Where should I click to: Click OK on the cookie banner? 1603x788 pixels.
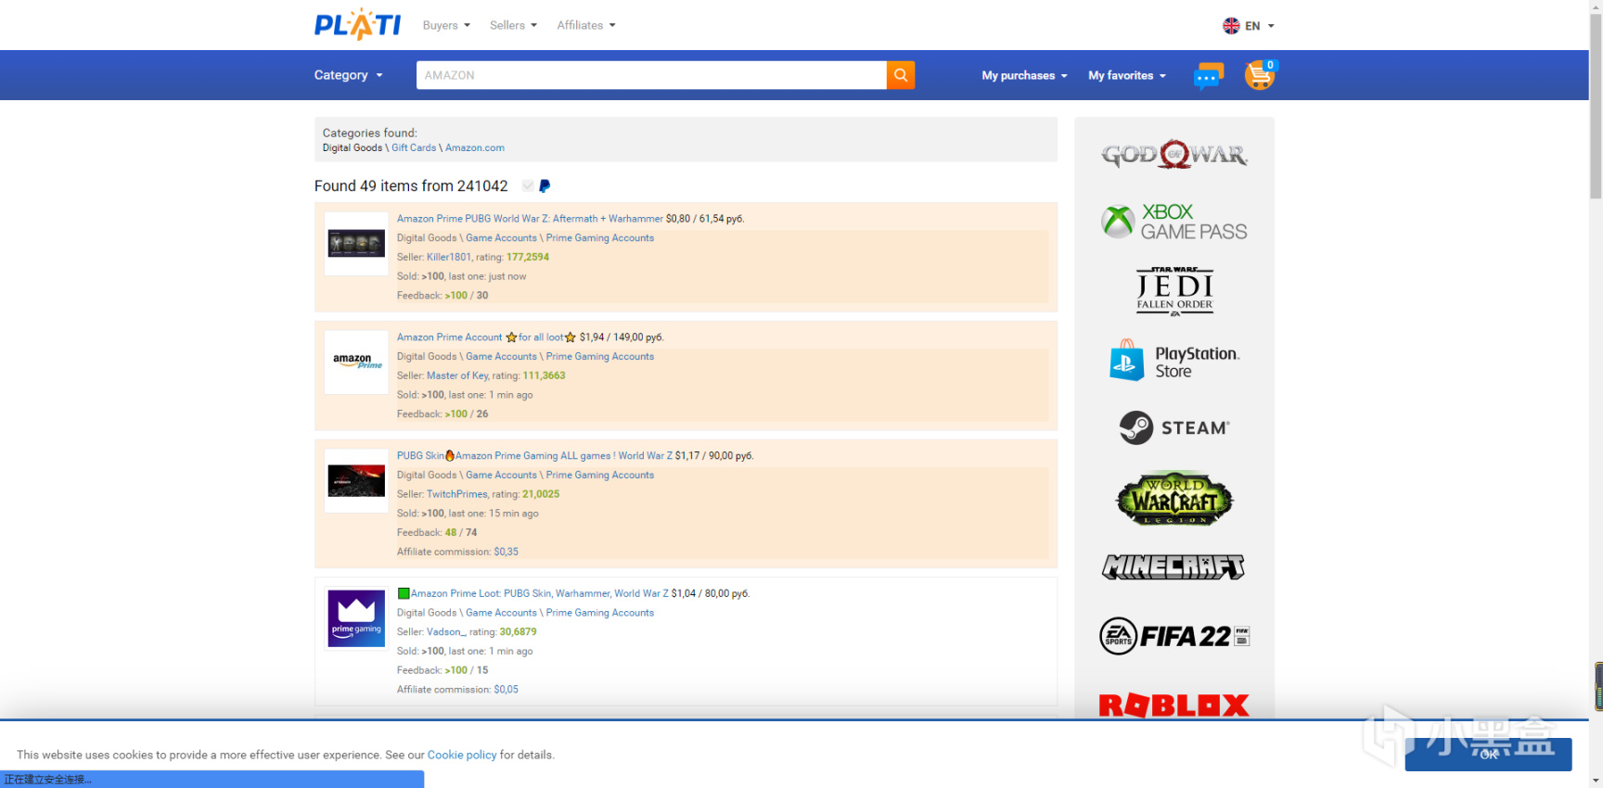pyautogui.click(x=1488, y=754)
